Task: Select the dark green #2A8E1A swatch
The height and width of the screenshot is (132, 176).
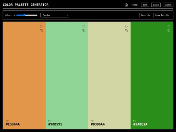Action: tap(152, 75)
